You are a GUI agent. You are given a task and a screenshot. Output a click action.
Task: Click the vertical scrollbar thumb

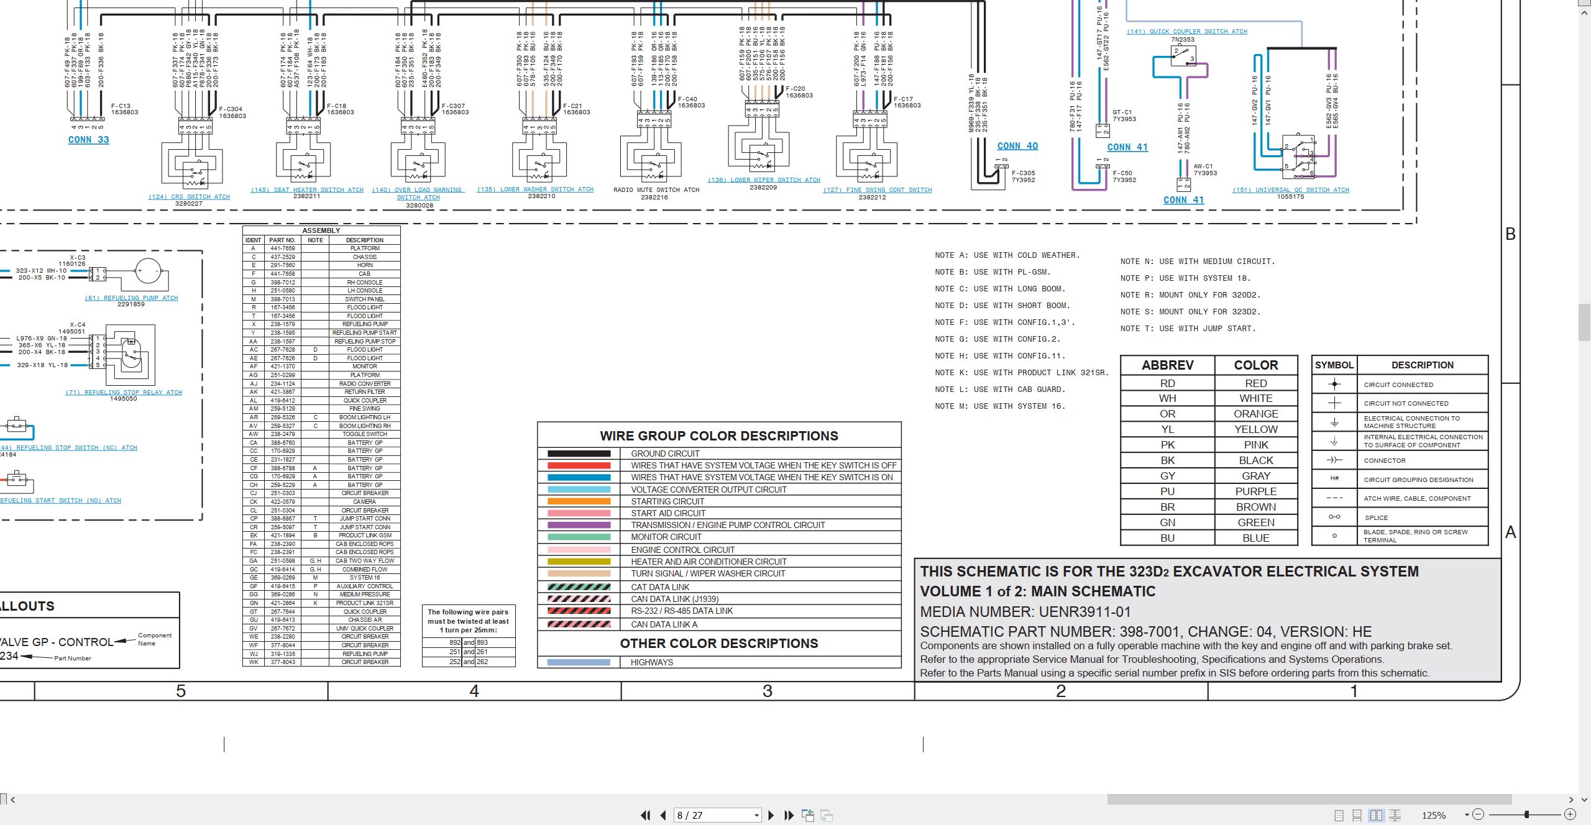(x=1584, y=322)
